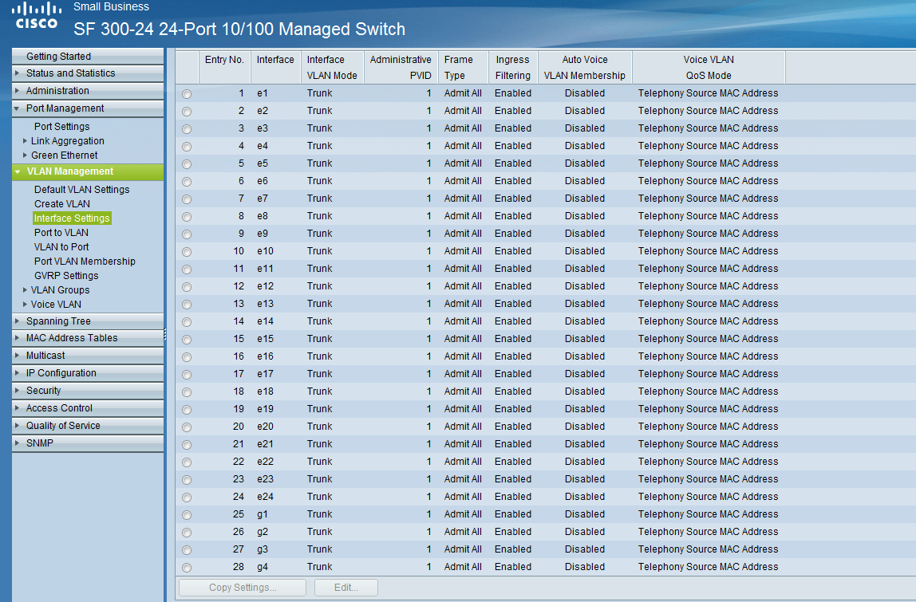Open Quality of Service menu
Image resolution: width=916 pixels, height=602 pixels.
click(x=88, y=426)
